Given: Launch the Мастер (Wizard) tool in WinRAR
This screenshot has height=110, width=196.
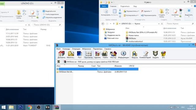Looking at the screenshot, I should [x=113, y=55].
